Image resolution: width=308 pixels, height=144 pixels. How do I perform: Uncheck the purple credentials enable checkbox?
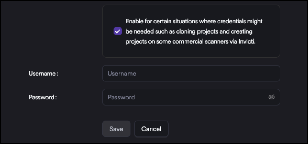tap(118, 31)
